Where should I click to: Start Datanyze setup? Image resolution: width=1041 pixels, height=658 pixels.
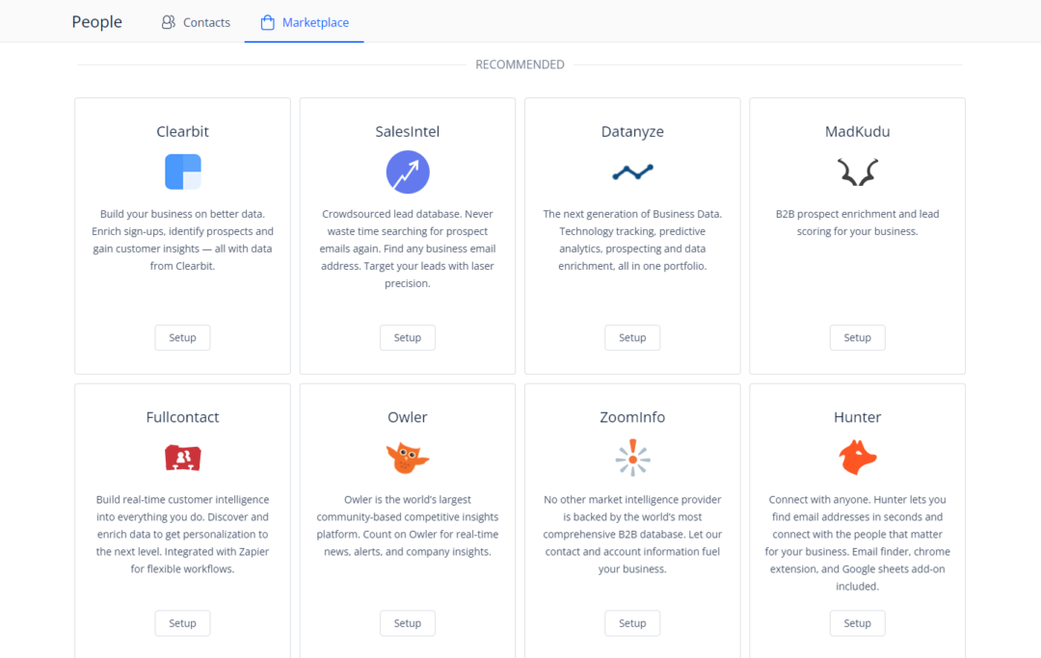point(632,338)
